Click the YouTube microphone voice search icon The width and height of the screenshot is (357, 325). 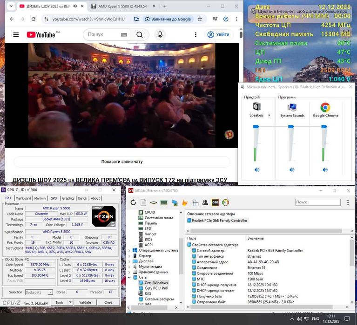pyautogui.click(x=160, y=35)
